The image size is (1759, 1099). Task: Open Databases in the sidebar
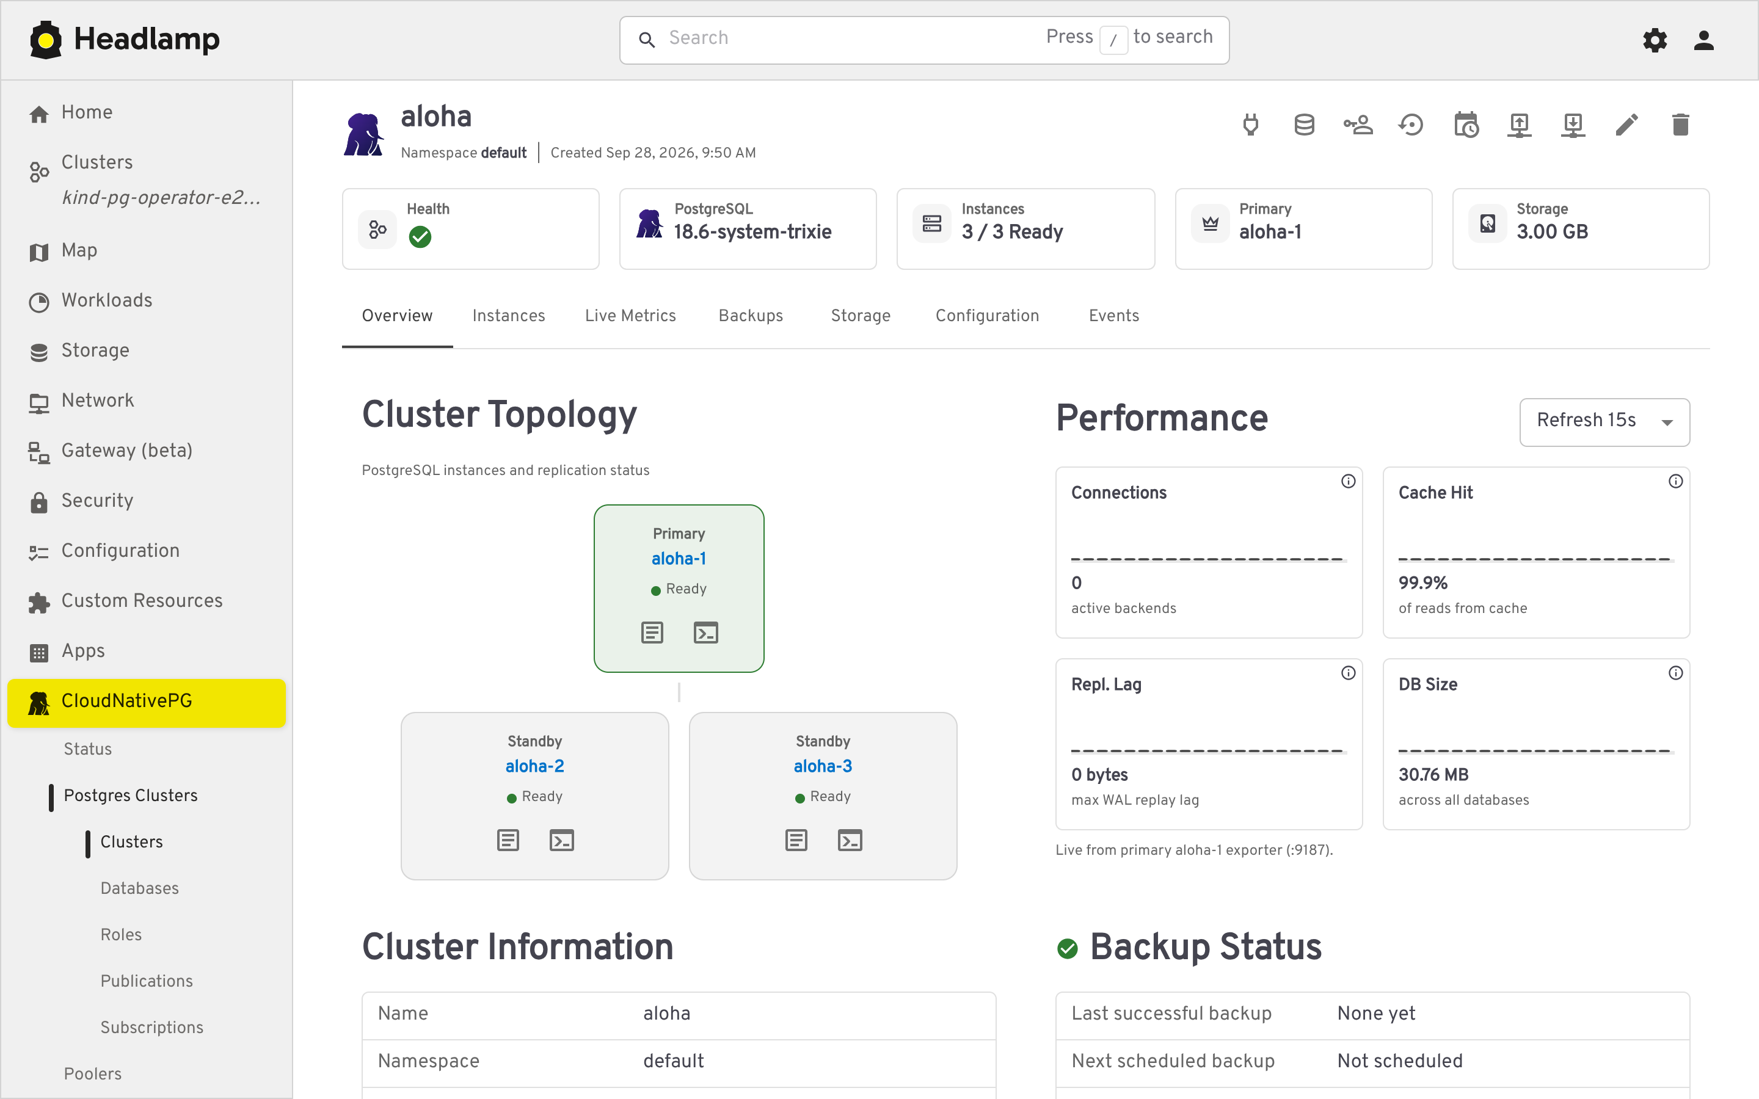click(139, 888)
